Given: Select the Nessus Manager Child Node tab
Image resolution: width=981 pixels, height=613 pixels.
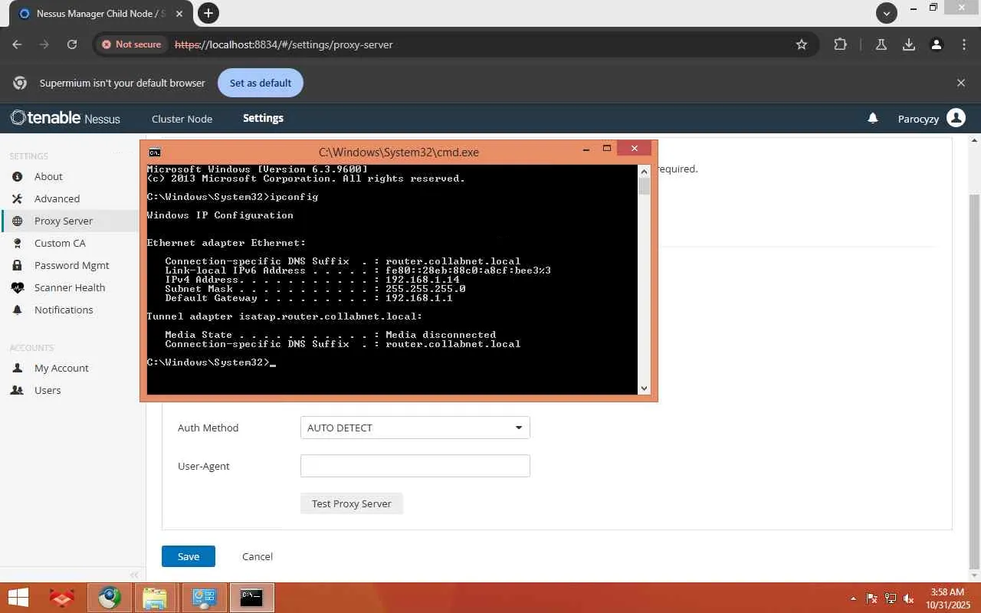Looking at the screenshot, I should point(100,14).
